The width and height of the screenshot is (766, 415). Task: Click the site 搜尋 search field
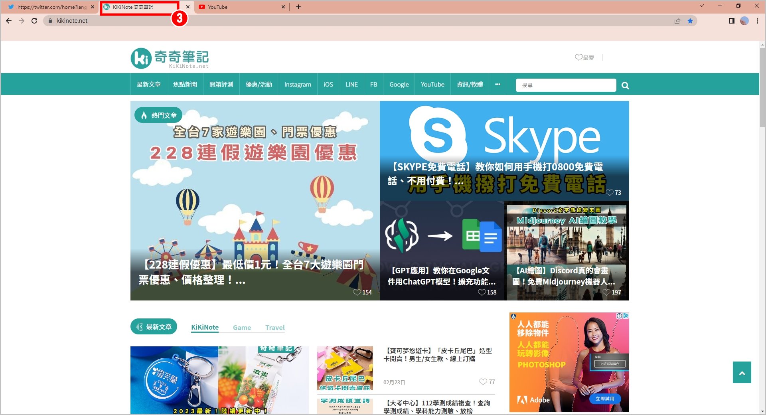point(566,85)
